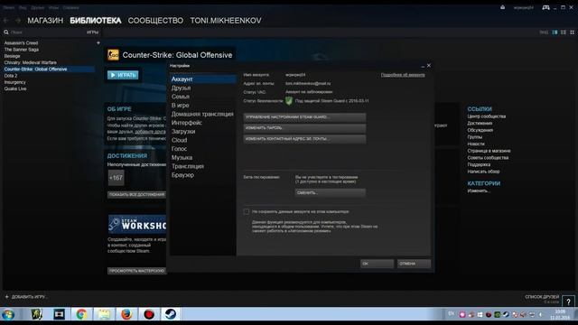Viewport: 578px width, 325px height.
Task: Click 'Изменить...' under КАТЕГОРИИ
Action: tap(479, 190)
